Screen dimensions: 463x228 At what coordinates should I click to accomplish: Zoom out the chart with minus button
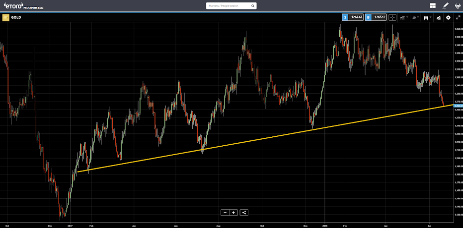(x=225, y=213)
